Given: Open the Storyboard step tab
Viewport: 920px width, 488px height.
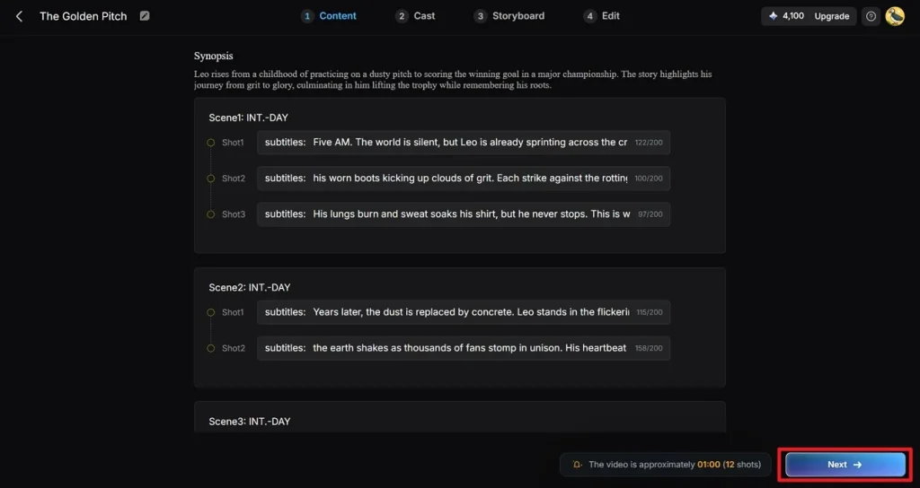Looking at the screenshot, I should coord(509,16).
